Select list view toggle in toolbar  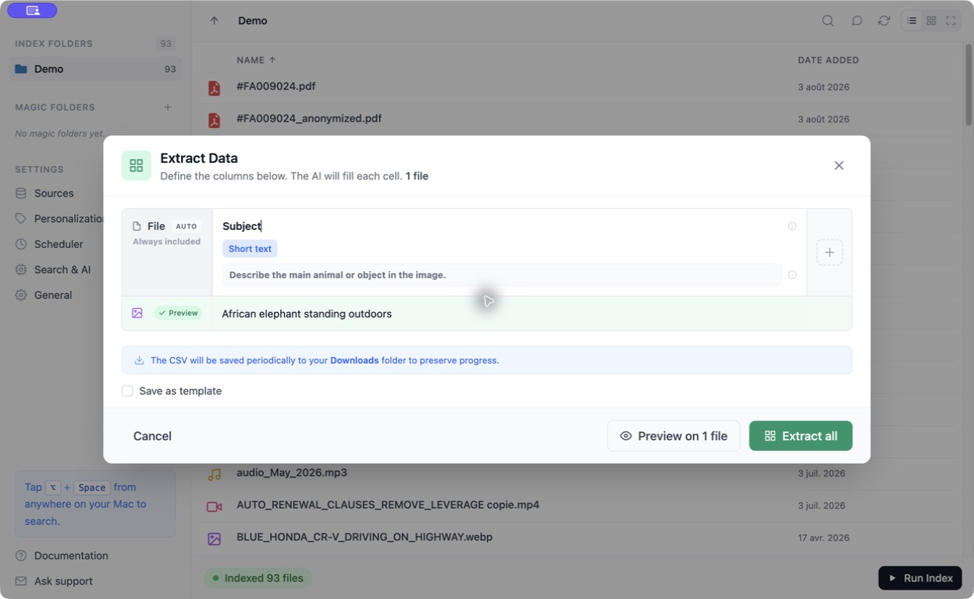click(x=912, y=21)
